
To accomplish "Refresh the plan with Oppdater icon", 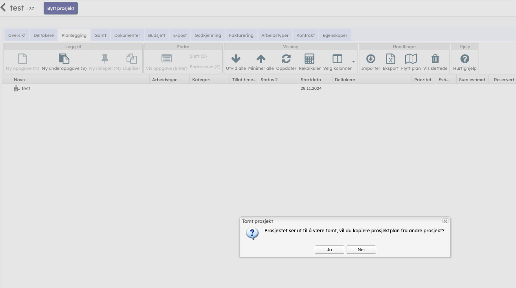I will point(286,59).
